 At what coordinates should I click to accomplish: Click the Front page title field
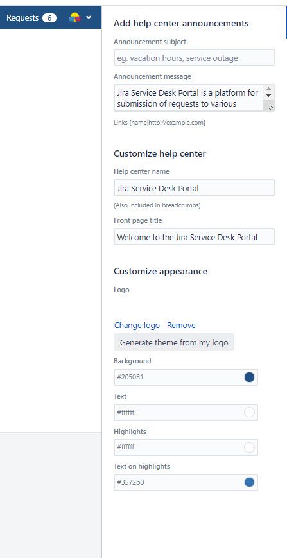[x=194, y=237]
